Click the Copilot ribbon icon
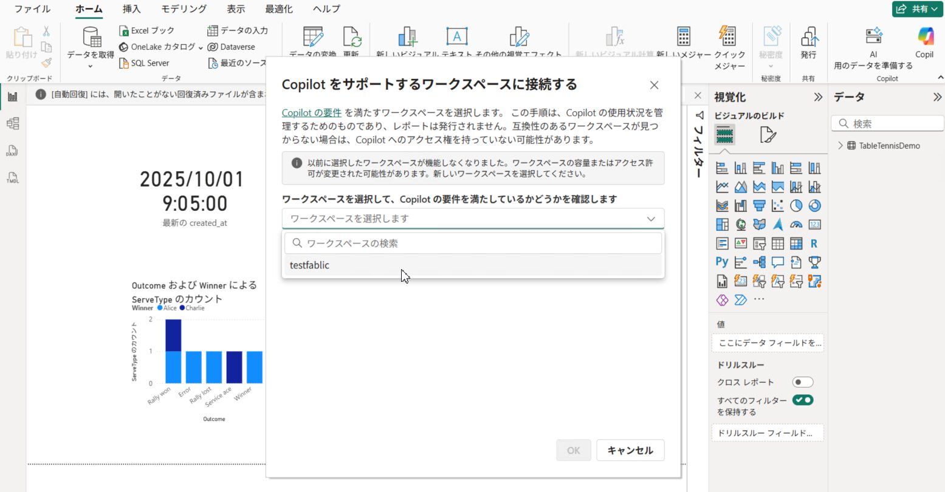 pyautogui.click(x=924, y=43)
